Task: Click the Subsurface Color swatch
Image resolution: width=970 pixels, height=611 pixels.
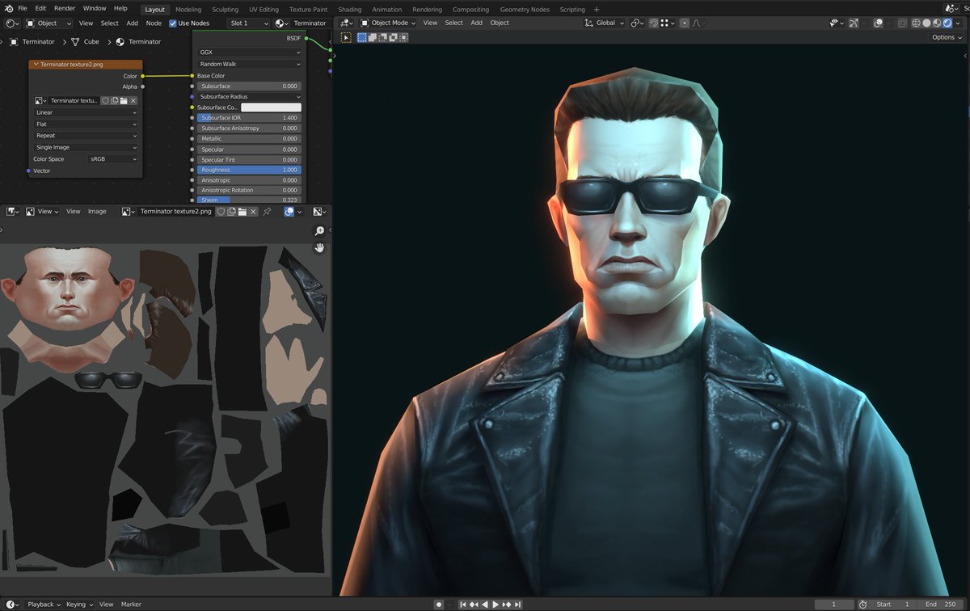Action: [271, 107]
